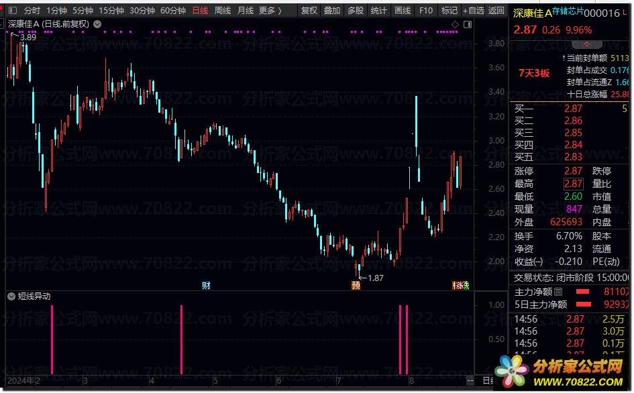The image size is (634, 393).
Task: Toggle the sidebar panel icon beside 分时
Action: (13, 11)
